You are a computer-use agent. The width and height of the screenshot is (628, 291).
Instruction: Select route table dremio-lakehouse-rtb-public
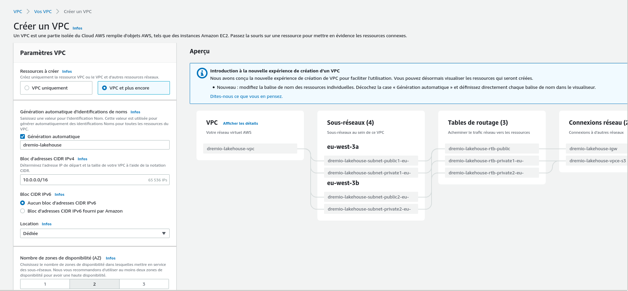(x=492, y=149)
